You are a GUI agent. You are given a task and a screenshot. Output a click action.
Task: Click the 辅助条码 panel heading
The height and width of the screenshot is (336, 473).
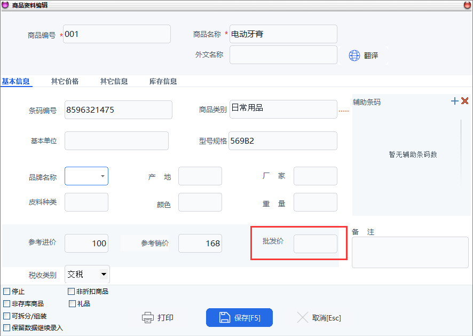coord(367,102)
